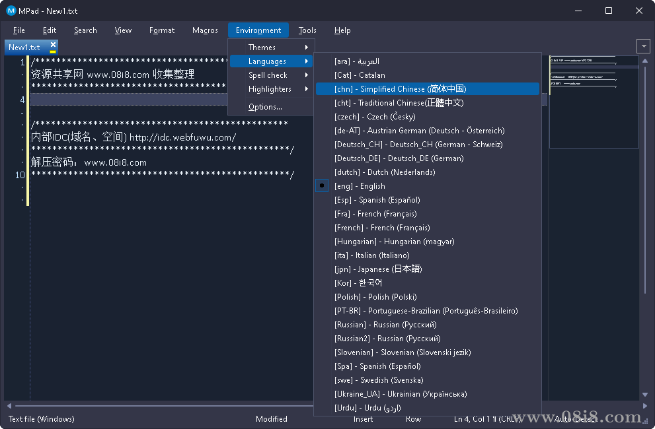Click the vertical scrollbar up arrow
The height and width of the screenshot is (429, 655).
click(645, 61)
